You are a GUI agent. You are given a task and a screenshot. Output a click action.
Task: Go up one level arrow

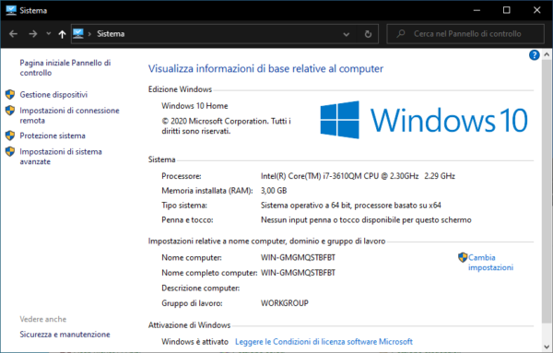[x=62, y=34]
